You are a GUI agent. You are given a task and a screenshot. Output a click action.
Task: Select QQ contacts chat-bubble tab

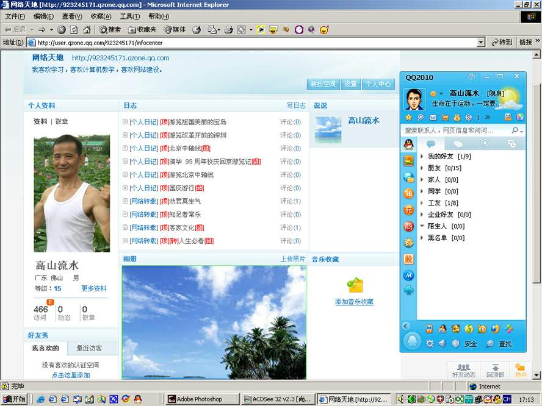[431, 144]
